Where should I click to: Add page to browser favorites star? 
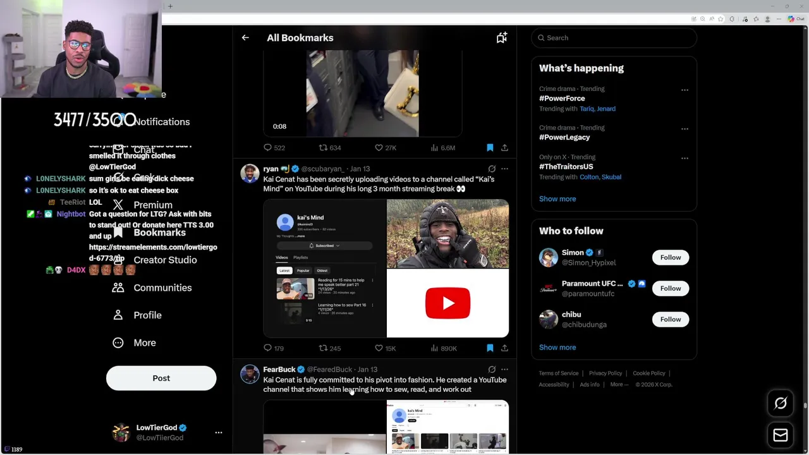pos(721,19)
